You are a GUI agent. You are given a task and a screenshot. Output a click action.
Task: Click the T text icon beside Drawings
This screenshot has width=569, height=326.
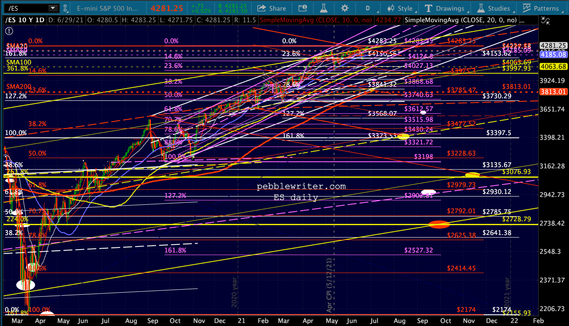coord(429,8)
